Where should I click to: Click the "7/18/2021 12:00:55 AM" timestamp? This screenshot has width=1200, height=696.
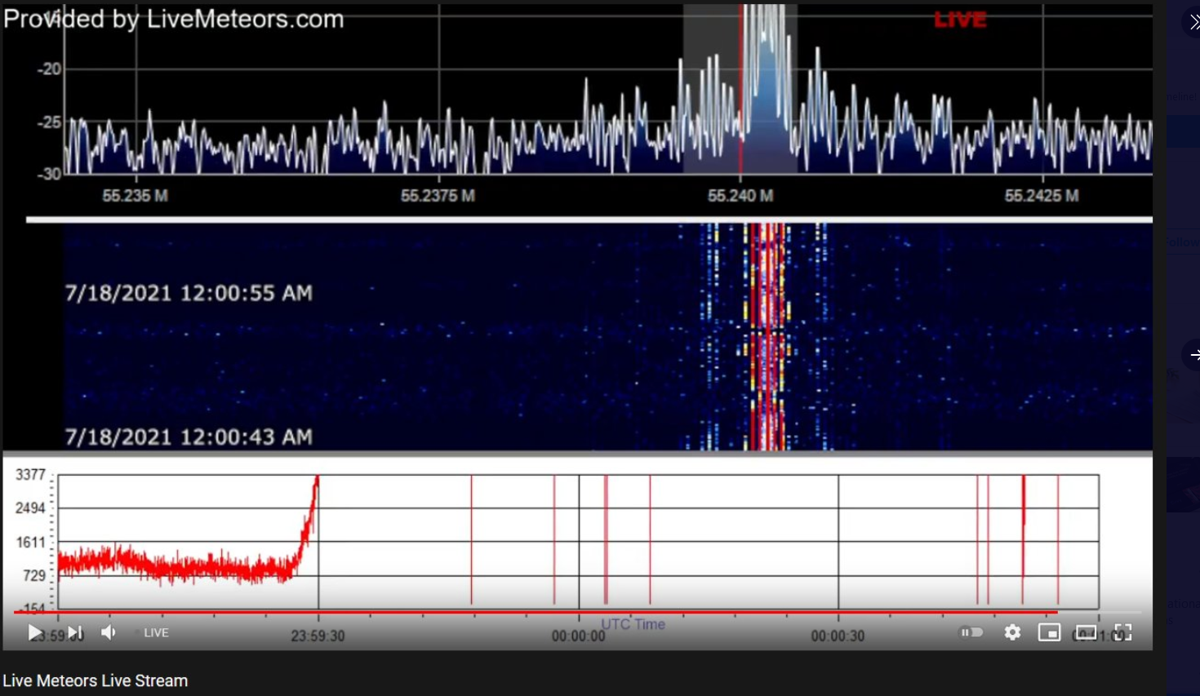(189, 293)
